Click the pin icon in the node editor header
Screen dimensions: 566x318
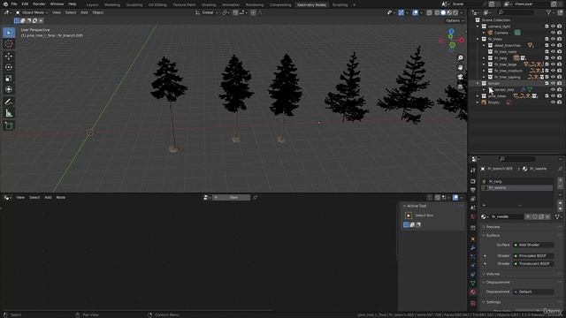[x=255, y=198]
